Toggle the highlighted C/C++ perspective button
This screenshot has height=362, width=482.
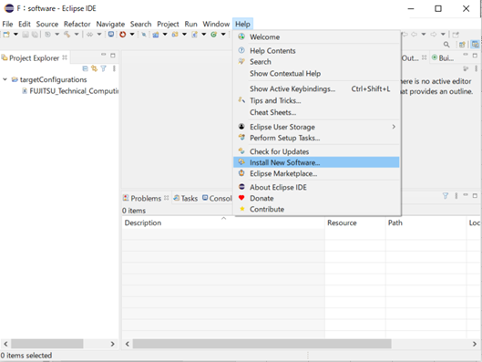[x=475, y=45]
